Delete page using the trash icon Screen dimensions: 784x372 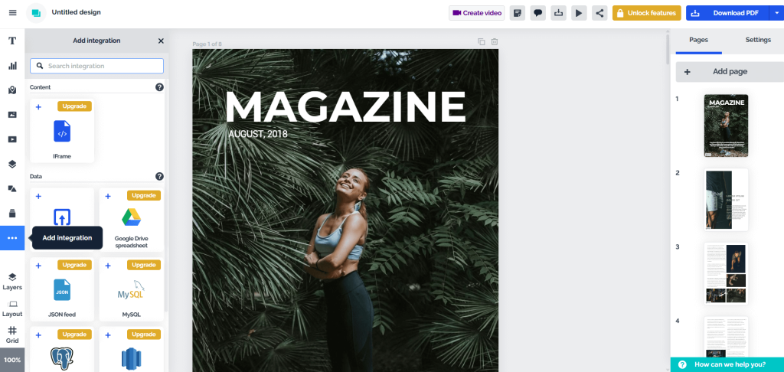495,42
